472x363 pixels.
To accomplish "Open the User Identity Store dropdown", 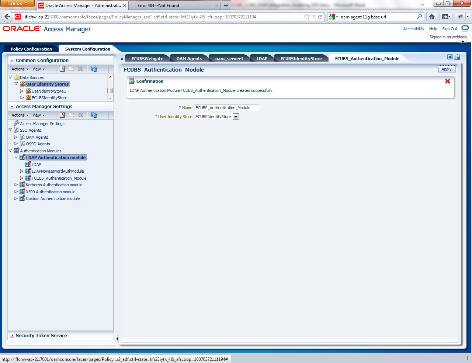I will point(236,117).
